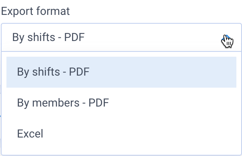Viewport: 242px width, 156px height.
Task: Choose 'By members - PDF' export option
Action: coord(121,103)
